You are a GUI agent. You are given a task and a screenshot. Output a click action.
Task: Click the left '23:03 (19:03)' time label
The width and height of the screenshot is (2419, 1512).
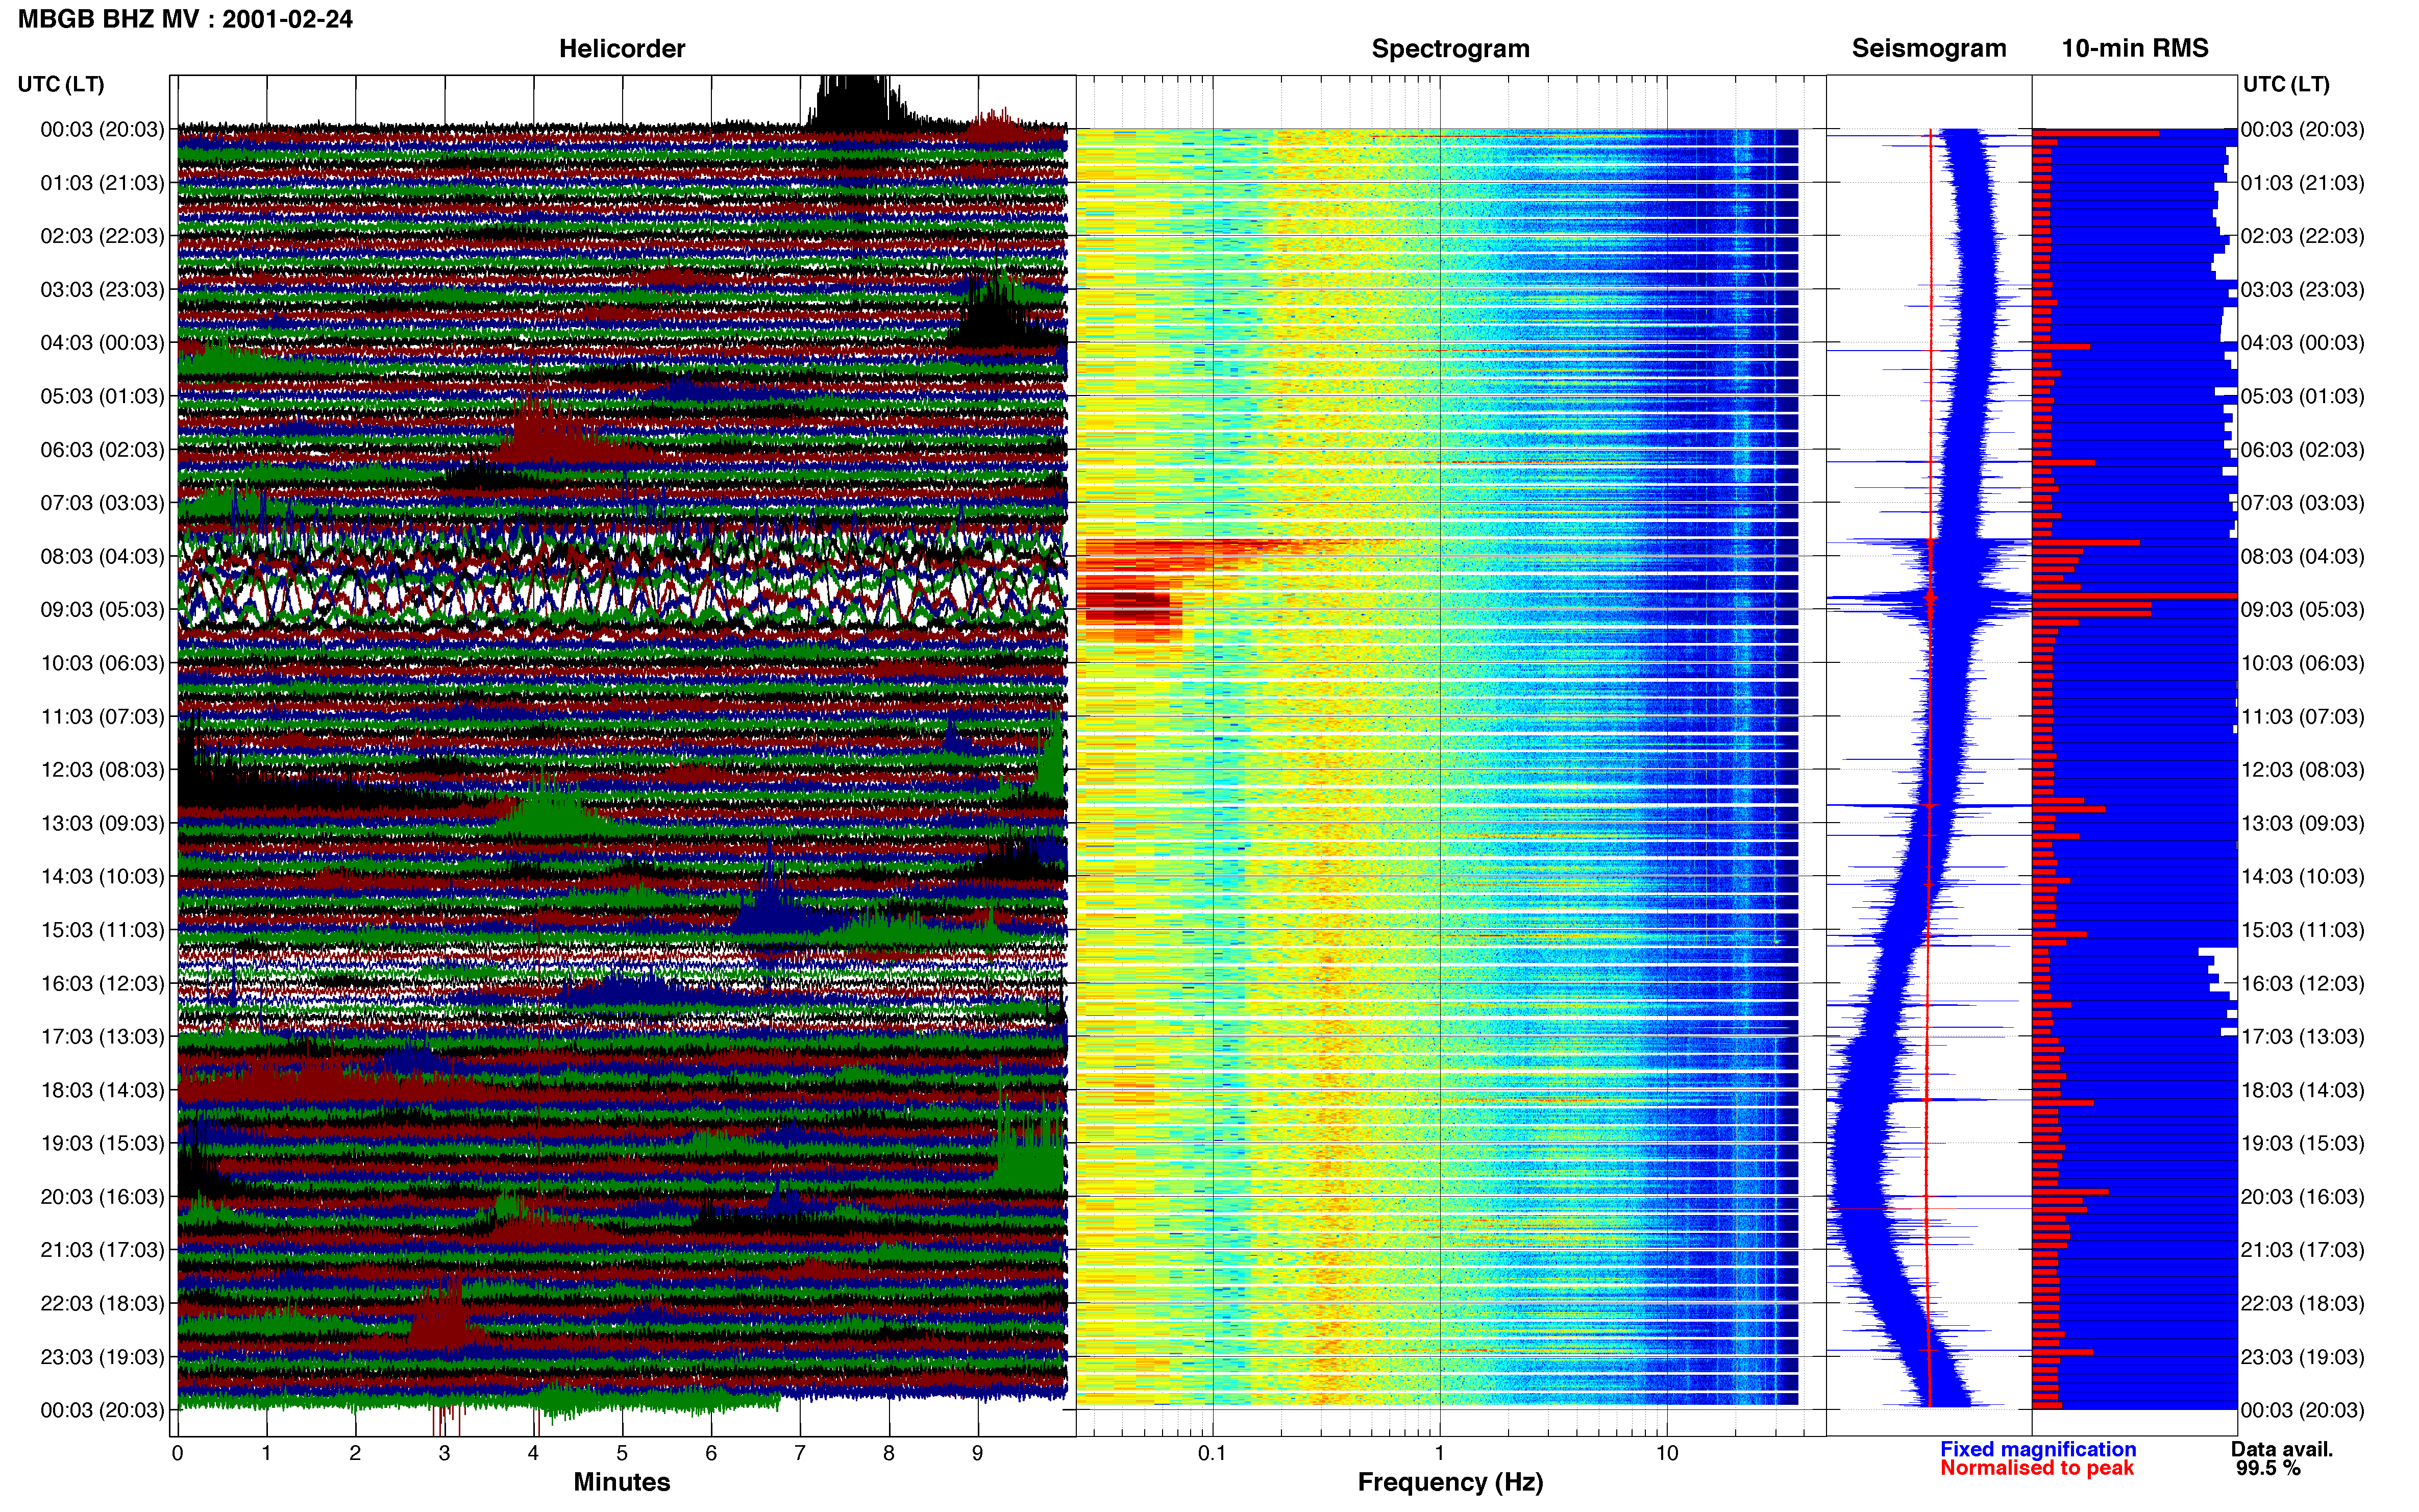point(102,1357)
